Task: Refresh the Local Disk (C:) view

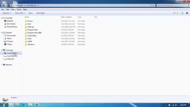Action: (154, 5)
